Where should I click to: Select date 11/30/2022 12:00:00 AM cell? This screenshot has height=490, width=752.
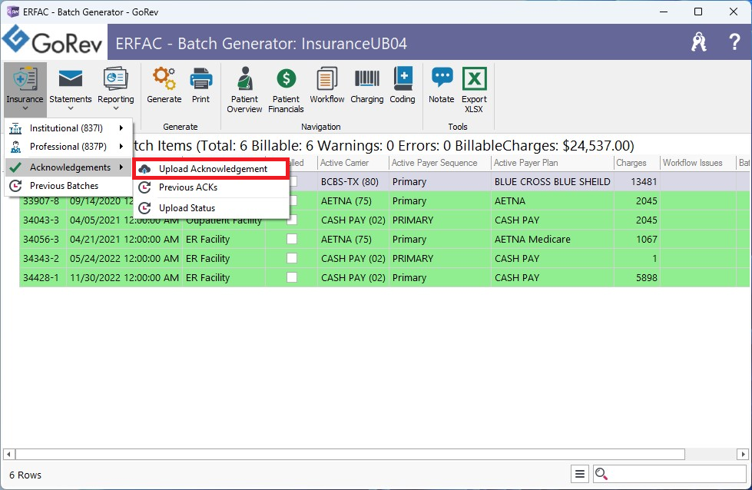pyautogui.click(x=124, y=277)
